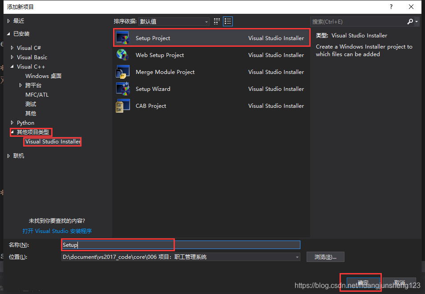Viewport: 425px width, 294px height.
Task: Collapse the 其他项目类型 node
Action: click(x=12, y=132)
